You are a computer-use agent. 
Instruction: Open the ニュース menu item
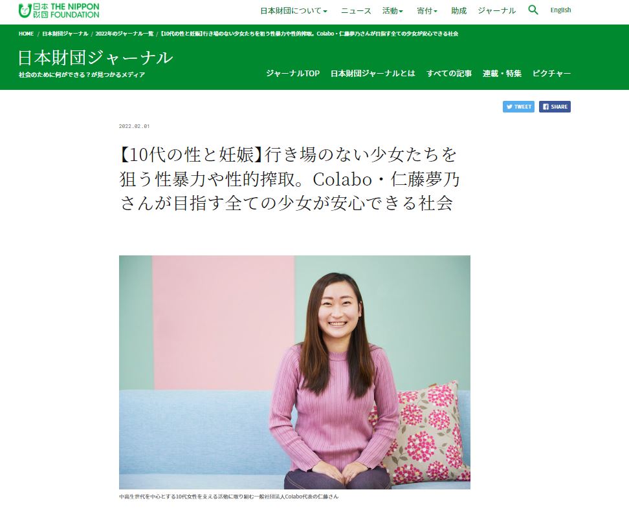click(356, 11)
